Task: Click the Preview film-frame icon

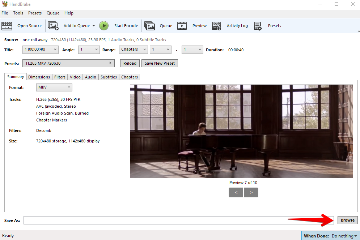Action: pos(182,26)
